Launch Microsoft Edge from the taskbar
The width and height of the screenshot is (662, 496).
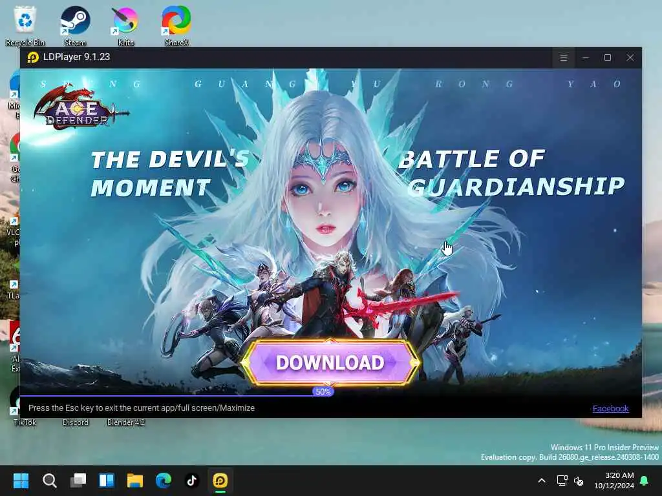tap(164, 480)
